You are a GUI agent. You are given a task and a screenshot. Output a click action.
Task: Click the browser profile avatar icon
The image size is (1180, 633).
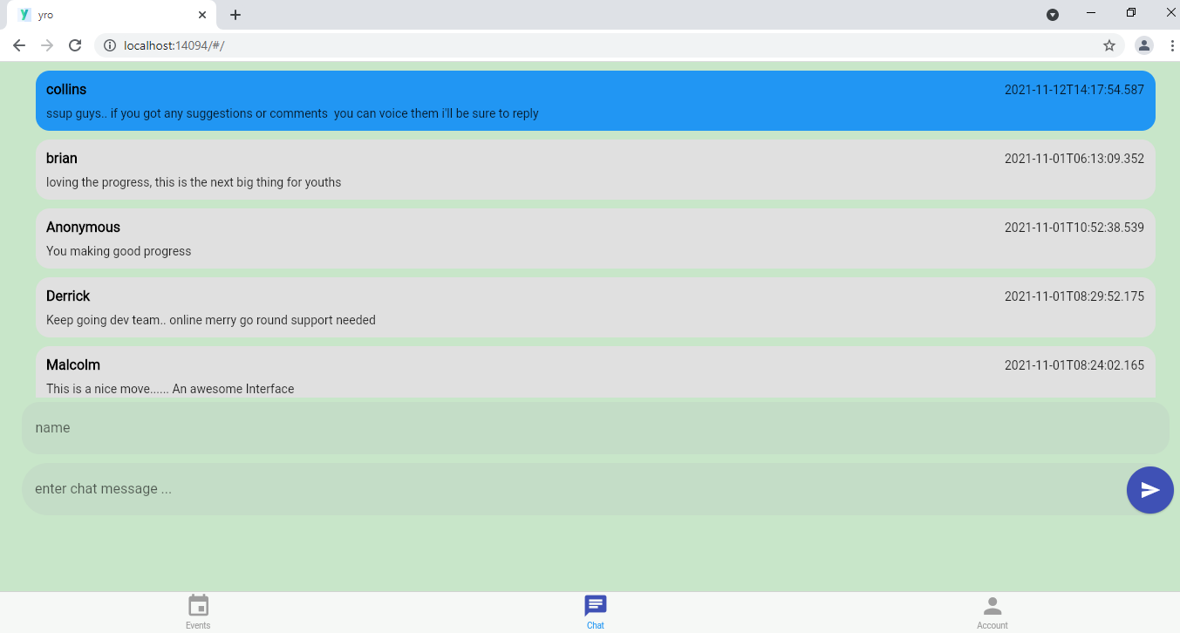click(1143, 44)
